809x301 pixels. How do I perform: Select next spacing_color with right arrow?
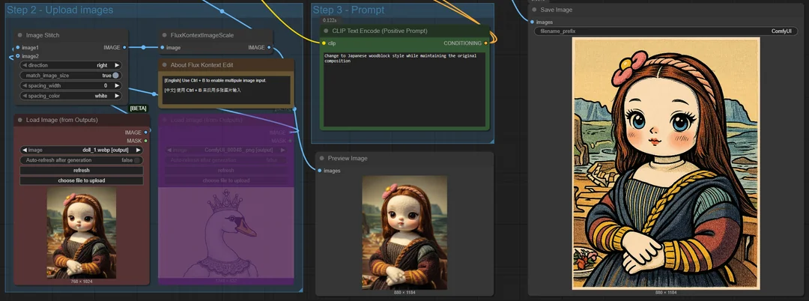[117, 96]
